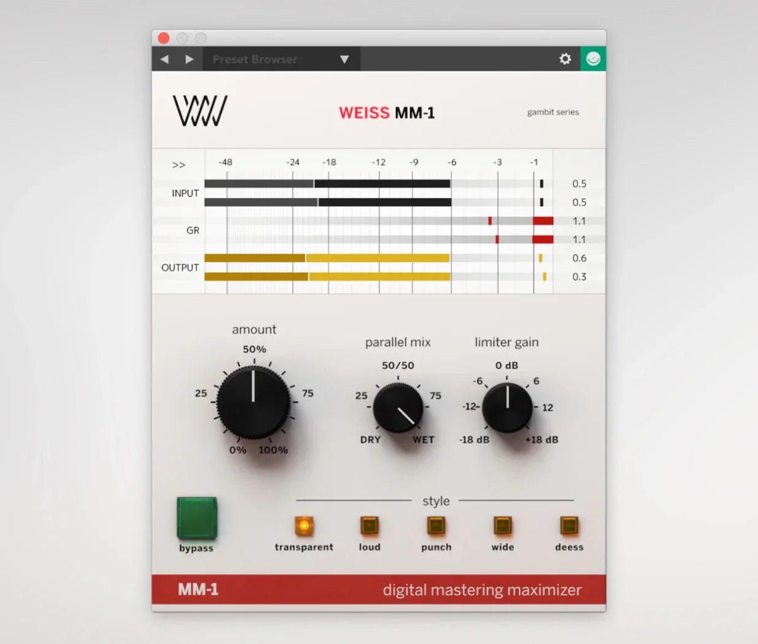Close the plugin window with red button
The height and width of the screenshot is (644, 758).
coord(164,38)
